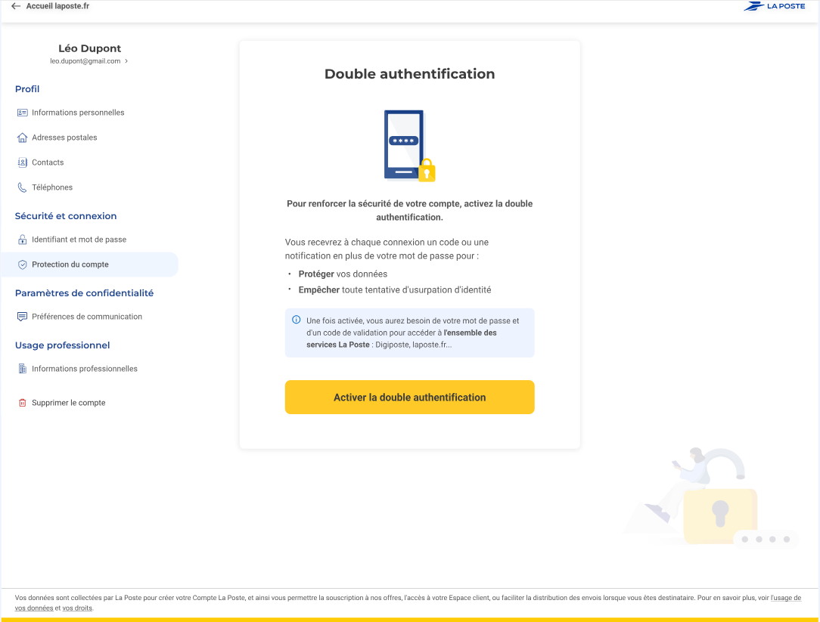Screen dimensions: 820x622
Task: Click the Informations professionnelles building icon
Action: pos(22,369)
